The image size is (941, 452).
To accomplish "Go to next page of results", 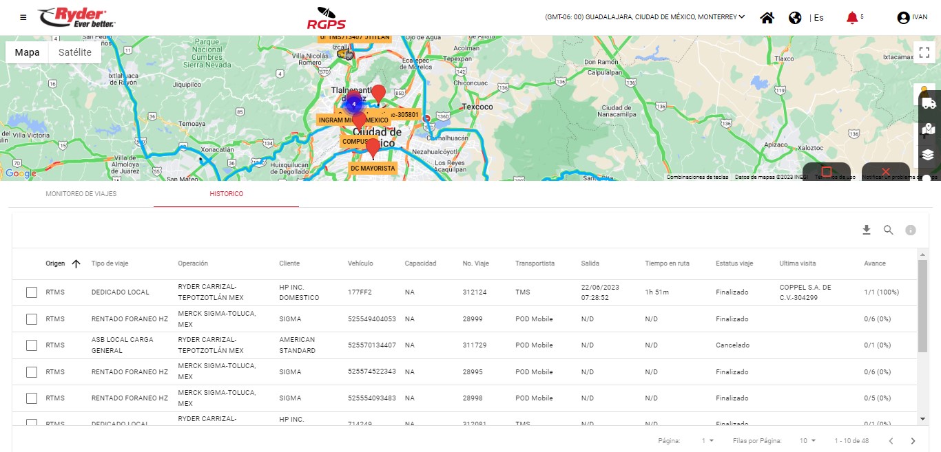I will [913, 441].
